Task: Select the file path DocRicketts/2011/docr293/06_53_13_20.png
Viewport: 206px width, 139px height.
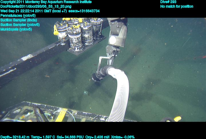Action: (36, 7)
